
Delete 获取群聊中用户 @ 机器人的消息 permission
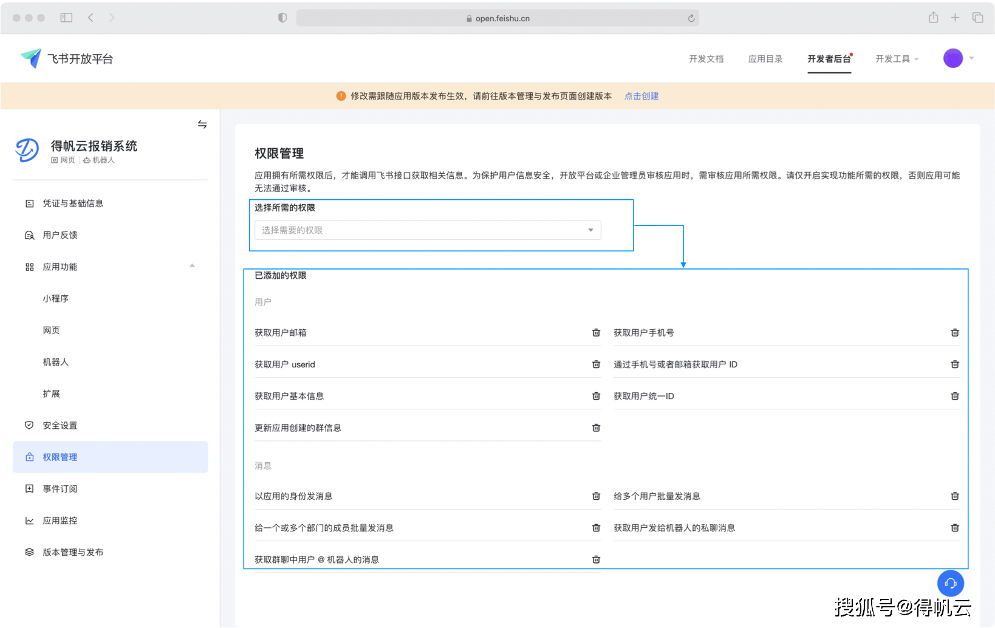[x=596, y=559]
